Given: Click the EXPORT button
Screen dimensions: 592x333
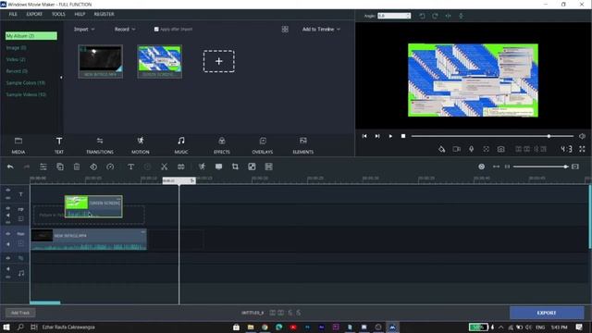Looking at the screenshot, I should [x=547, y=313].
